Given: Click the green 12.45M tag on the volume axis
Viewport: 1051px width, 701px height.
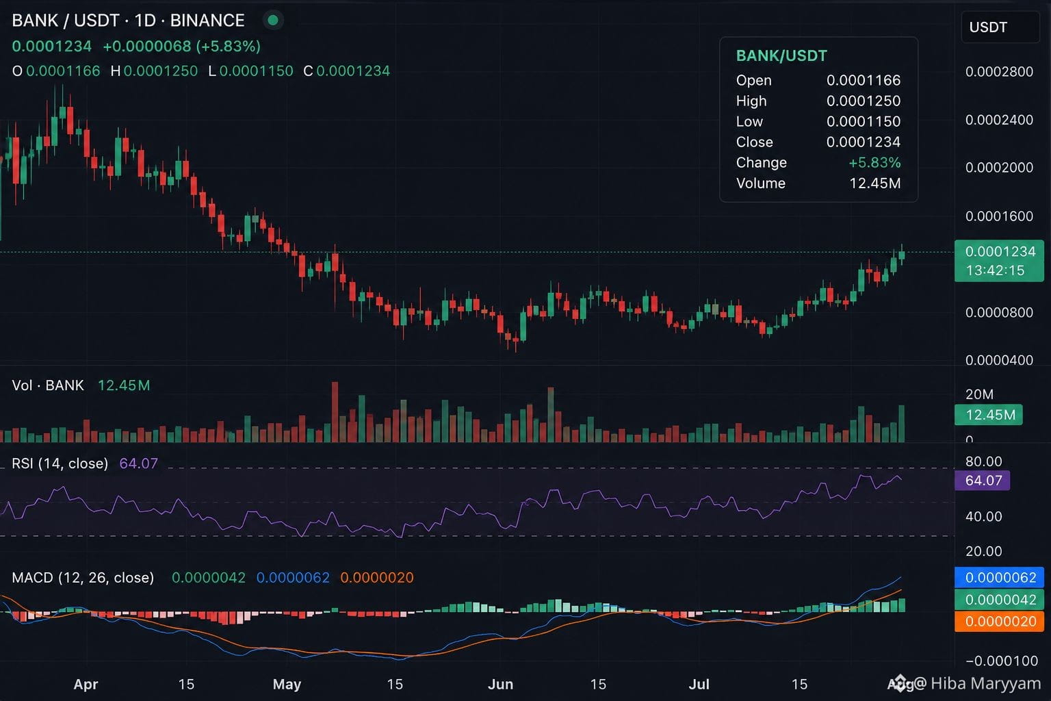Looking at the screenshot, I should (x=989, y=415).
